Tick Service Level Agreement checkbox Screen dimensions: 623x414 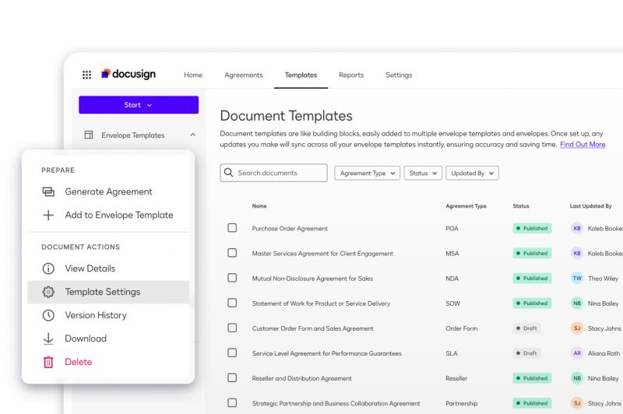point(232,353)
